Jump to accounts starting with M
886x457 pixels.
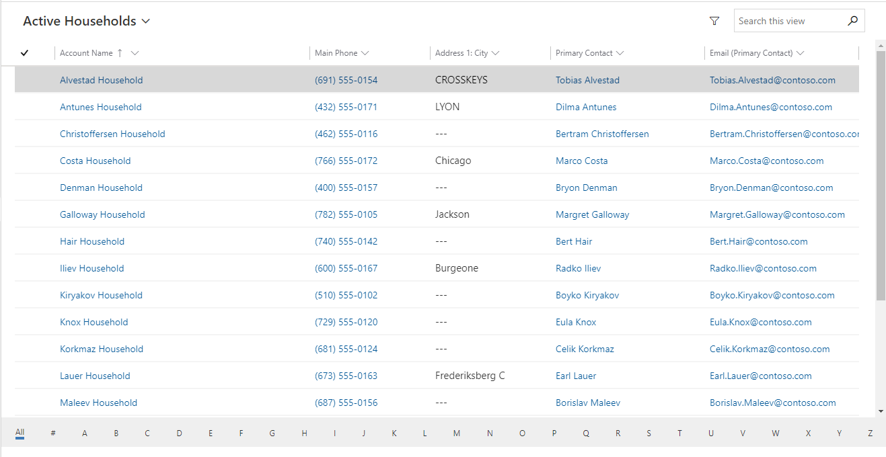click(457, 433)
